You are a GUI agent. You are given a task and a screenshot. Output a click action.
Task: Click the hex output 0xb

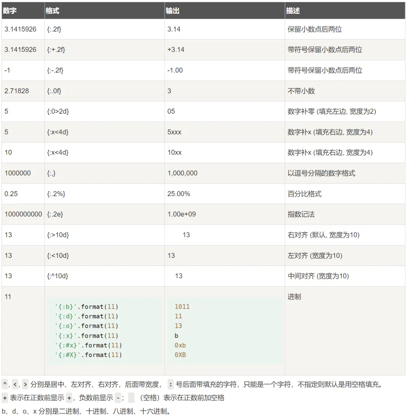coord(180,345)
